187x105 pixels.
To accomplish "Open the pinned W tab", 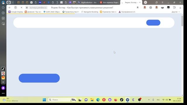I will click(31, 2).
